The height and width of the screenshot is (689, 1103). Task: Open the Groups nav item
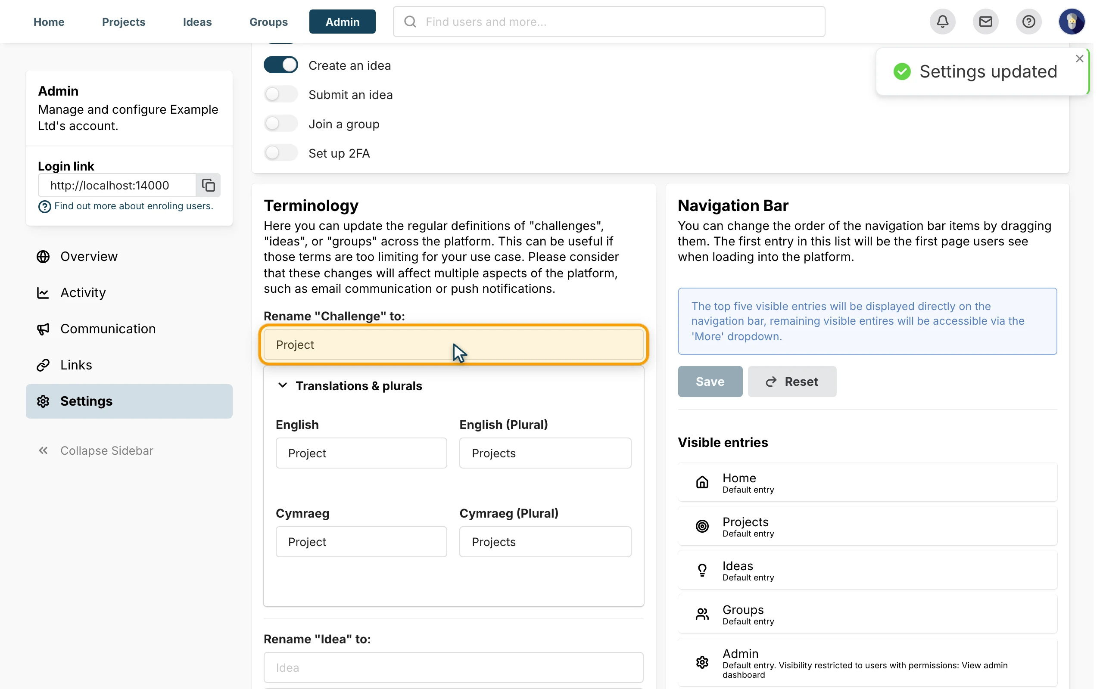[268, 22]
